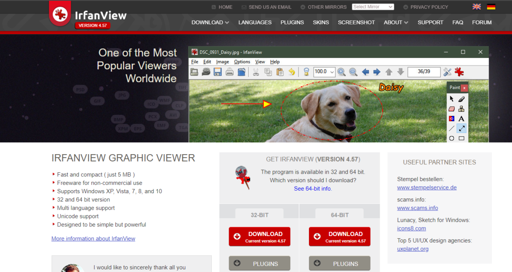
Task: Select the Clone tool in the Paint panel
Action: click(461, 108)
